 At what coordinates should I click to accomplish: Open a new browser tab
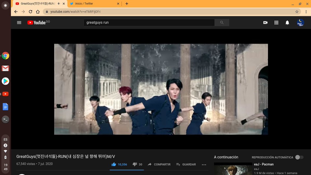click(x=127, y=4)
